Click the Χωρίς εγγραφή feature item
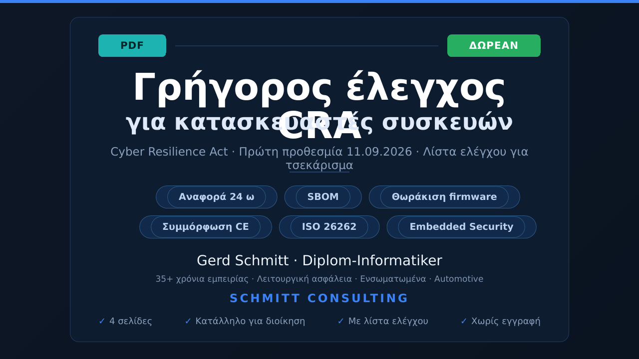 point(500,321)
